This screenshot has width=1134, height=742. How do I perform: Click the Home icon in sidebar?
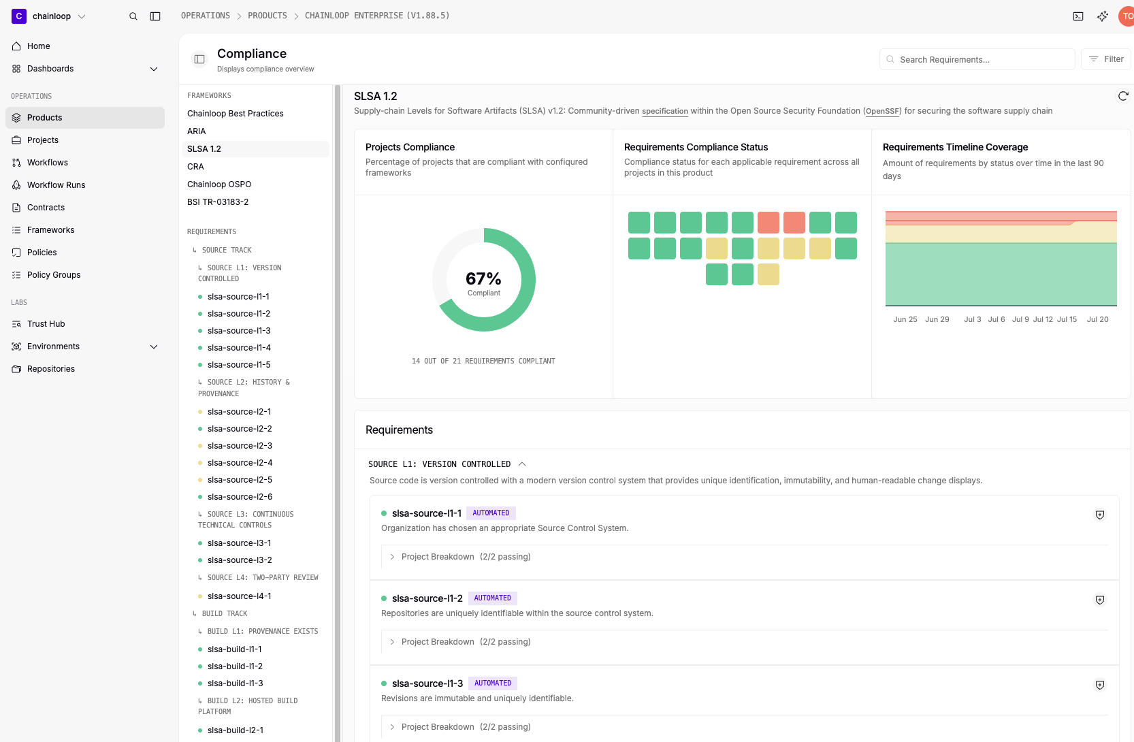pos(16,46)
